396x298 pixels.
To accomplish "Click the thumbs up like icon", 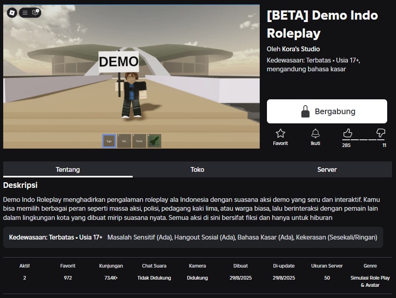I will pyautogui.click(x=347, y=133).
